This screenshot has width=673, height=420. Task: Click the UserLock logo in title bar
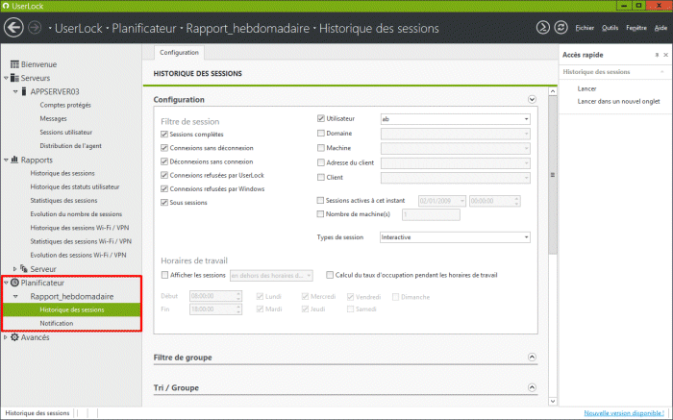tap(6, 6)
